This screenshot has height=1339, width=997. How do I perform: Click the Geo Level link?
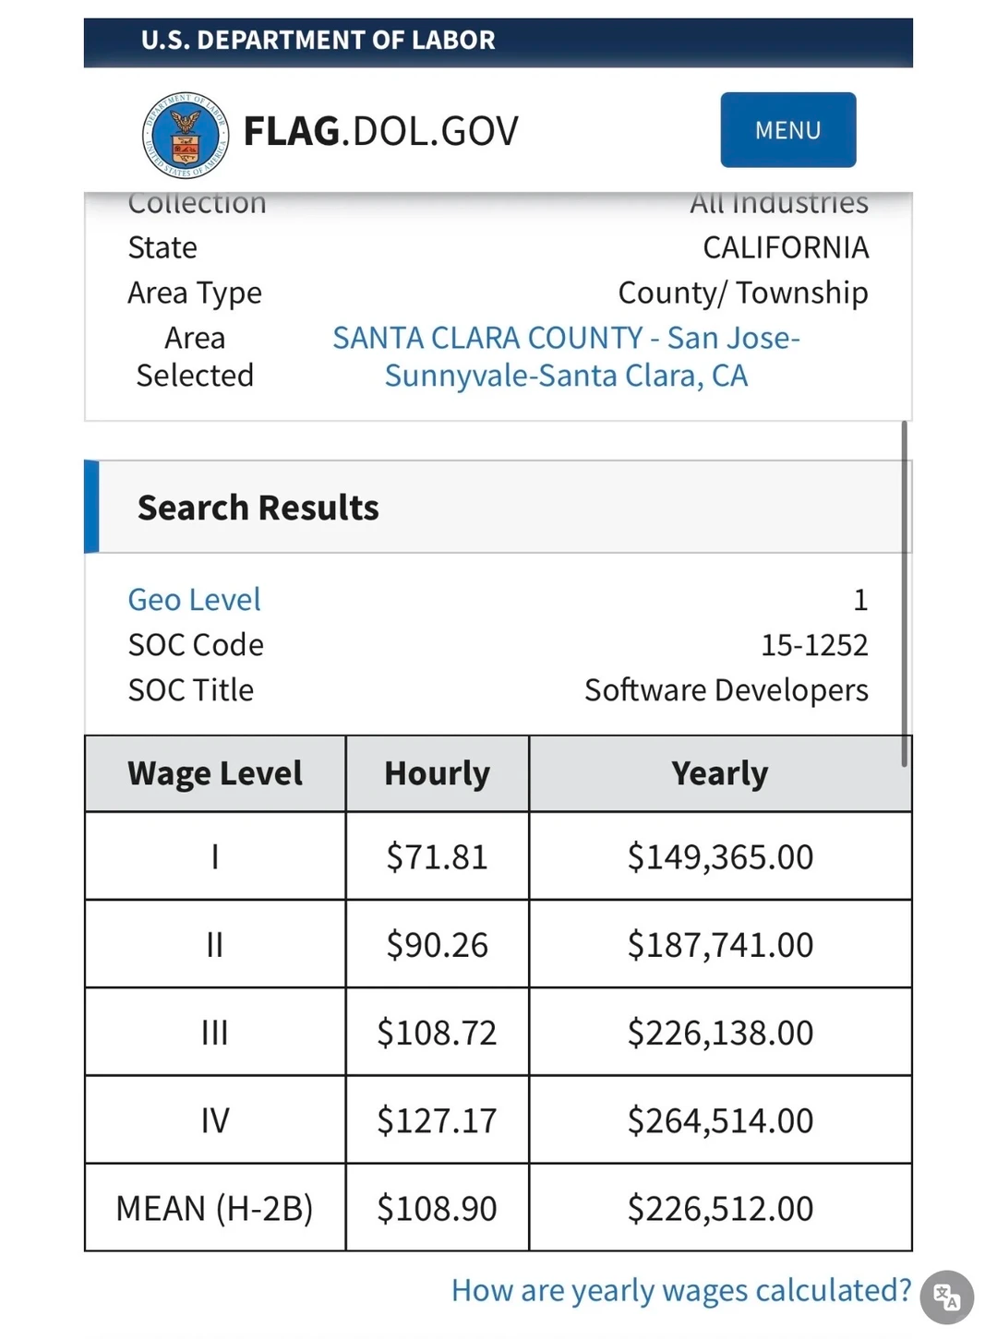(x=194, y=600)
